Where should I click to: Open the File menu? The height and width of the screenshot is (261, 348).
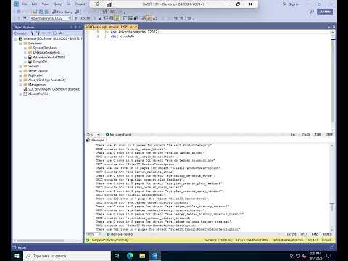[x=25, y=4]
